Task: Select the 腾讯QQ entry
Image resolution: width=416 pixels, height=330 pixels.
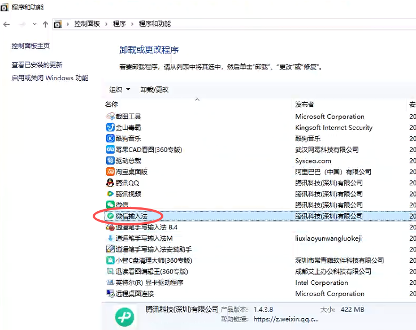Action: pos(127,183)
